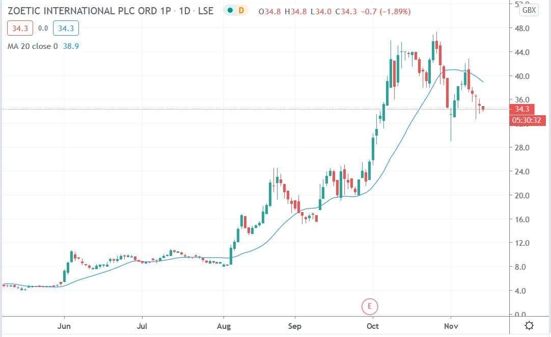Click the spread value 0.0 between prices
The width and height of the screenshot is (551, 337).
[x=43, y=28]
